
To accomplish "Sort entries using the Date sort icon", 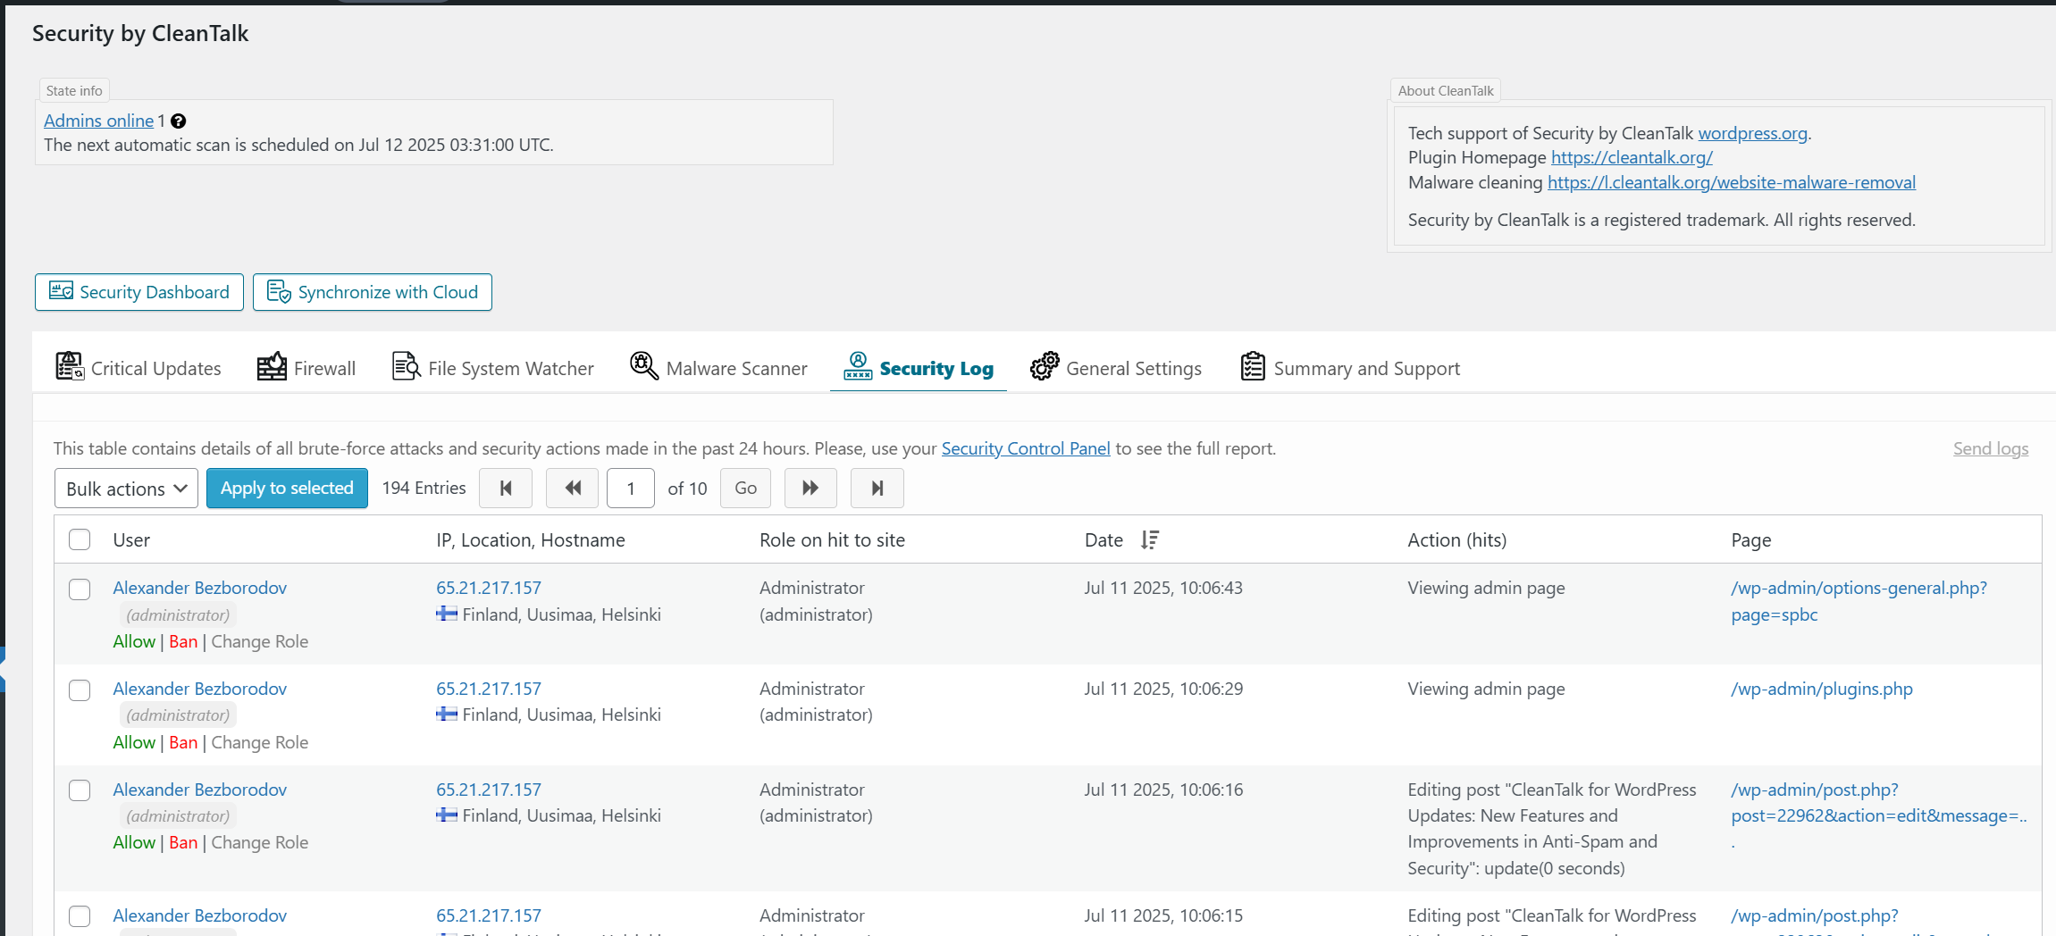I will [x=1150, y=540].
